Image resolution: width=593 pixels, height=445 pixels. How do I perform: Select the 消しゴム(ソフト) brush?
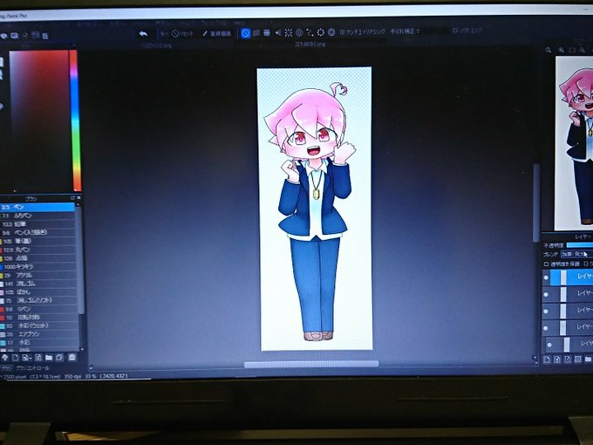pos(37,300)
